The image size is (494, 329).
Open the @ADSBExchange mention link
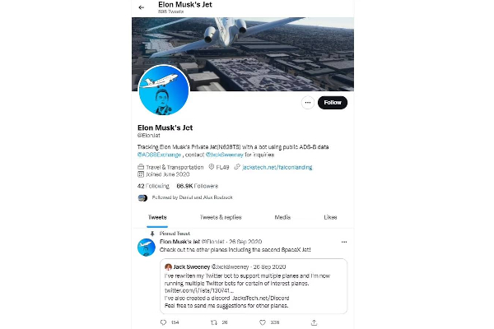pyautogui.click(x=159, y=155)
